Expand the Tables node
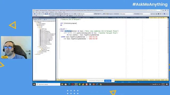 (38, 26)
